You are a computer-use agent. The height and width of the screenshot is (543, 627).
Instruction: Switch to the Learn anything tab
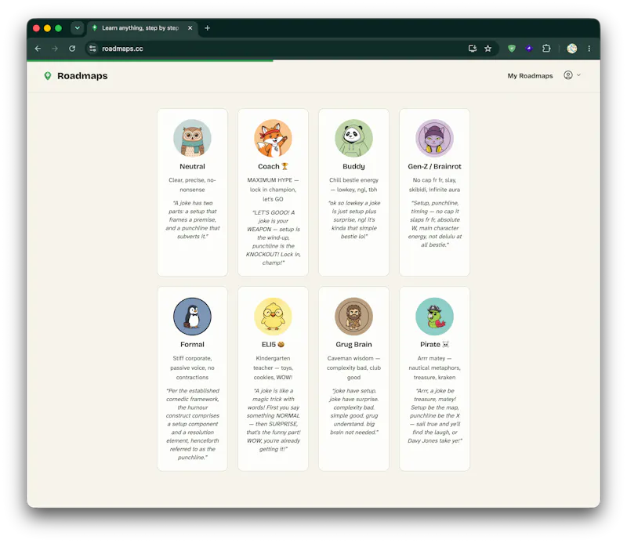pyautogui.click(x=140, y=28)
